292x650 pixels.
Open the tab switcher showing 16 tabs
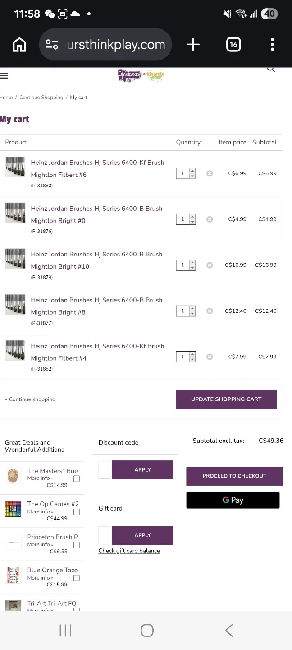pos(233,44)
